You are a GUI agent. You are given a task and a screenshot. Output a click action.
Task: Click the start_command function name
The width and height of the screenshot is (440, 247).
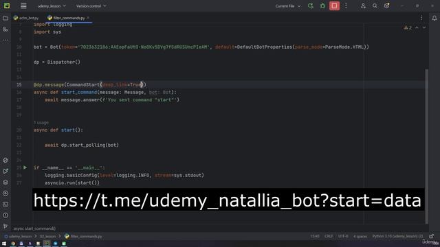pyautogui.click(x=79, y=92)
